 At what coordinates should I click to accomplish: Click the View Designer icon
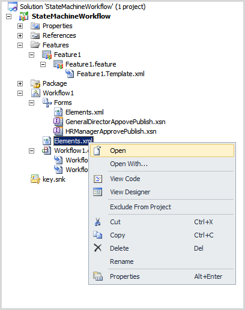pos(98,192)
